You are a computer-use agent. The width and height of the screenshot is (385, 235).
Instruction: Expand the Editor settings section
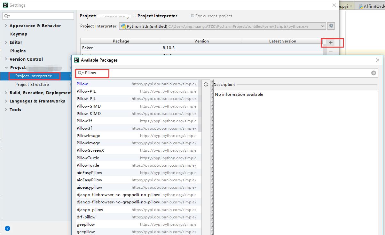click(6, 42)
